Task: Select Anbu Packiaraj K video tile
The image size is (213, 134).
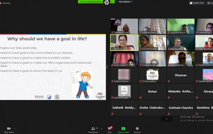Action: (x=181, y=26)
